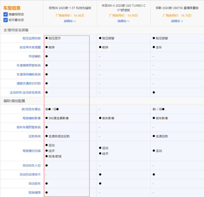The height and width of the screenshot is (197, 204).
Task: Open the 车道保持辅助系统 link
Action: click(29, 74)
